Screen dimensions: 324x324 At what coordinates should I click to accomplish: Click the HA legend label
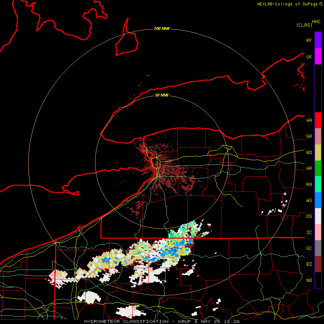pyautogui.click(x=309, y=121)
